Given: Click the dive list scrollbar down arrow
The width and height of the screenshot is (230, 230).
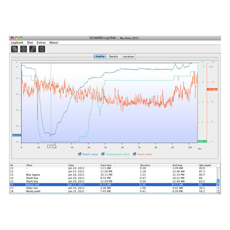Looking at the screenshot, I should point(218,191).
